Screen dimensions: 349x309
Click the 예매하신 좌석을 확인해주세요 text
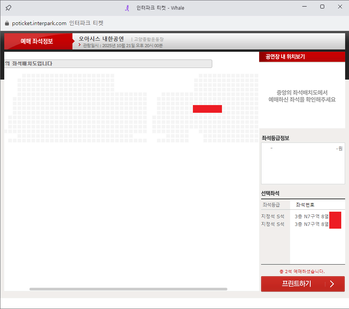pyautogui.click(x=302, y=99)
